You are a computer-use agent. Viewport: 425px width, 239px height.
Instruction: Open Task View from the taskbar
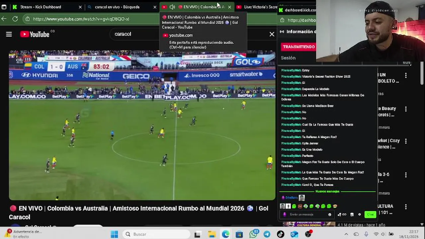197,234
